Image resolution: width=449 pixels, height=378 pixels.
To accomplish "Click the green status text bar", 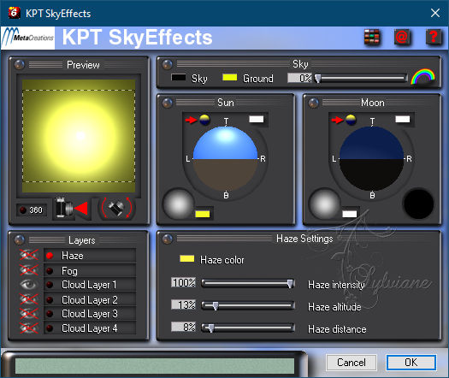I will coord(155,366).
